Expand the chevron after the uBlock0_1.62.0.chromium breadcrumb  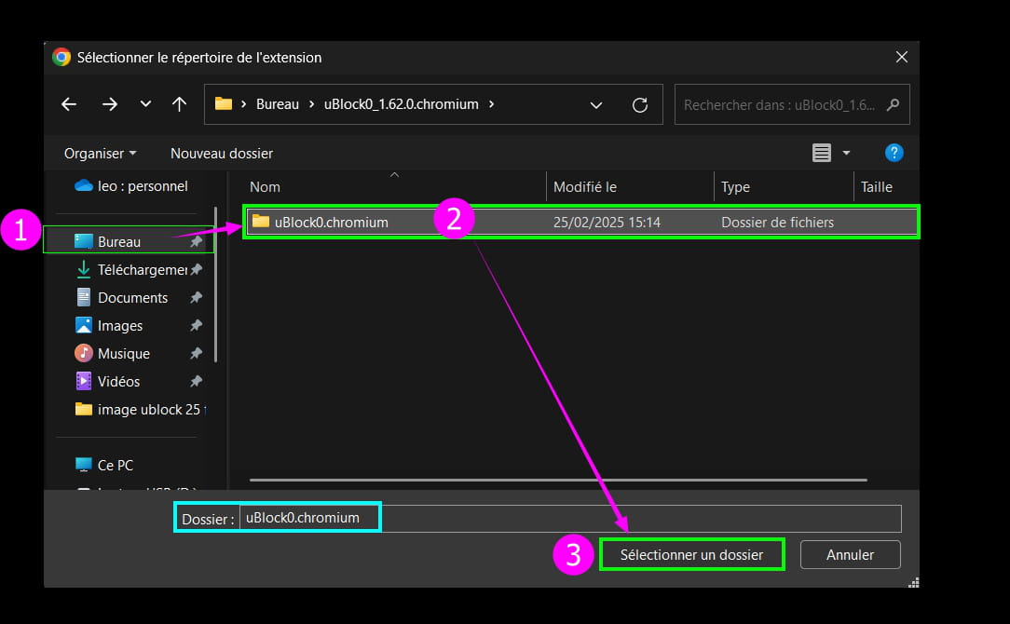(x=491, y=104)
